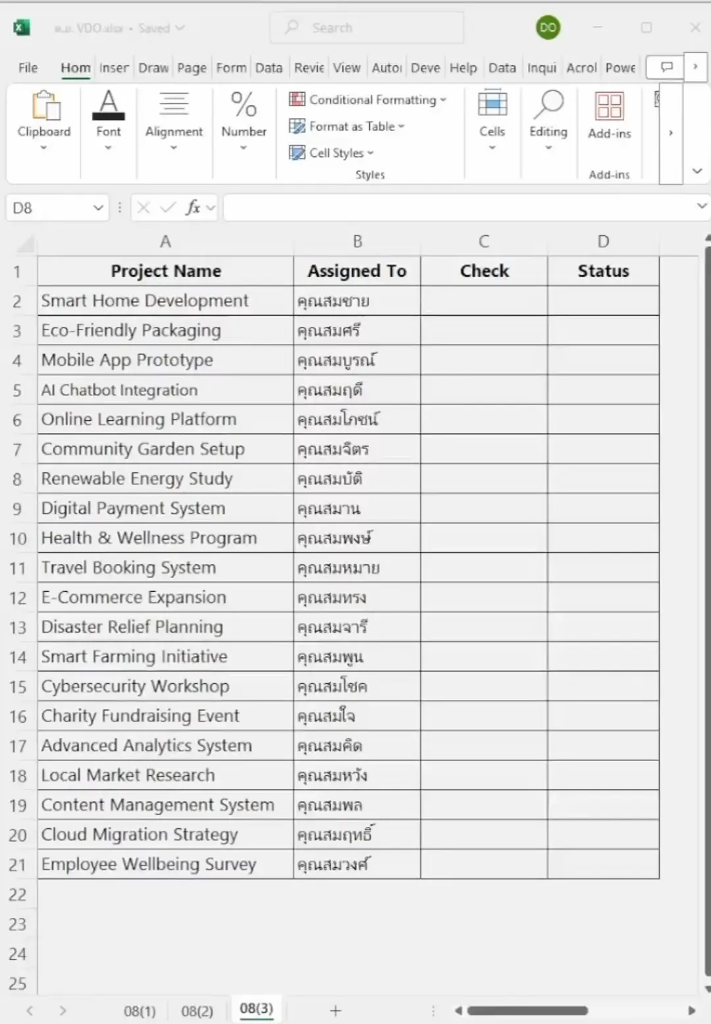Select the Travel Booking System cell
The width and height of the screenshot is (711, 1024).
pos(165,568)
